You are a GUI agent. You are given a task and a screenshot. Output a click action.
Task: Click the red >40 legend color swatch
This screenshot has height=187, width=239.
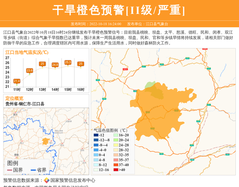(x=115, y=170)
